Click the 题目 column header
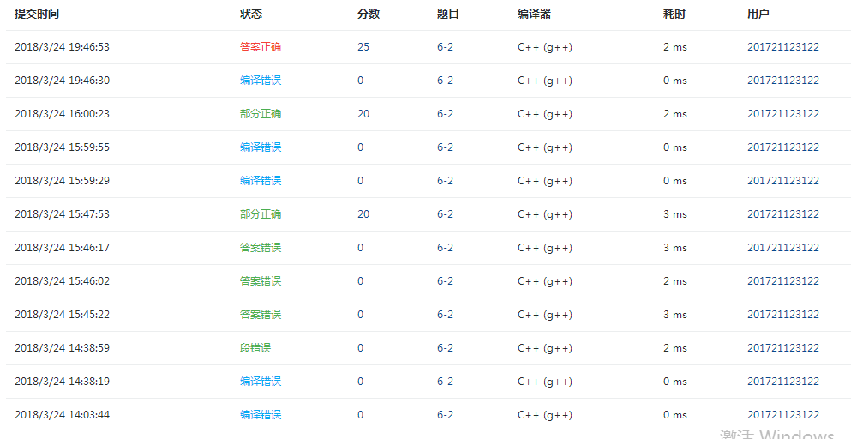 [x=447, y=14]
